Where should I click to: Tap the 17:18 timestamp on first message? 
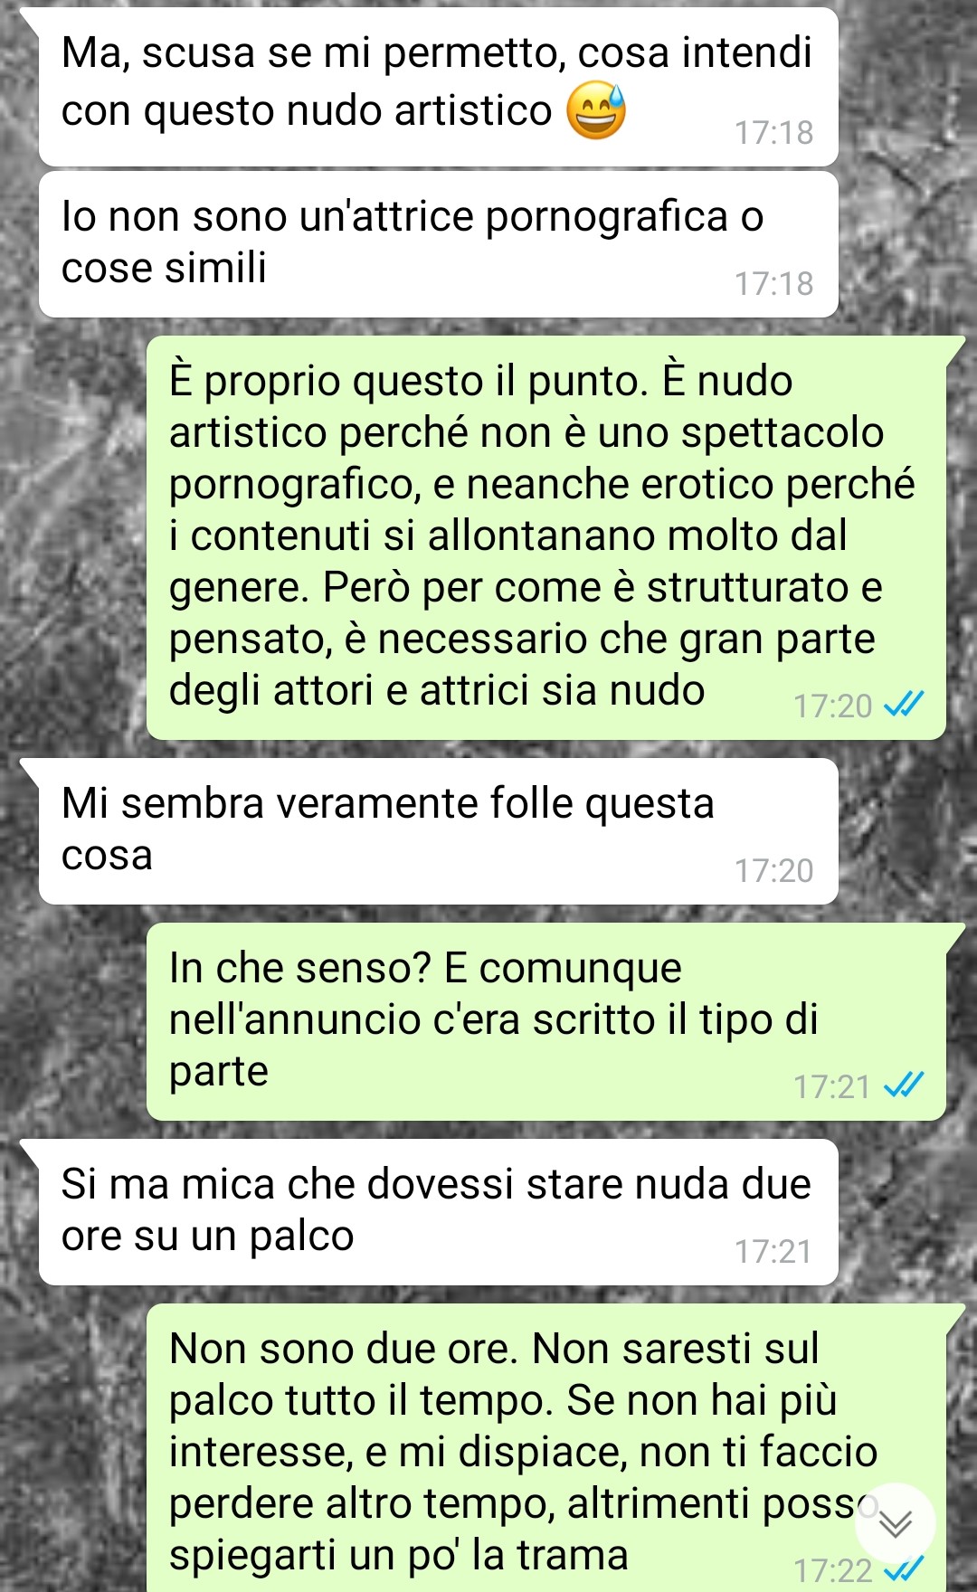[x=773, y=133]
